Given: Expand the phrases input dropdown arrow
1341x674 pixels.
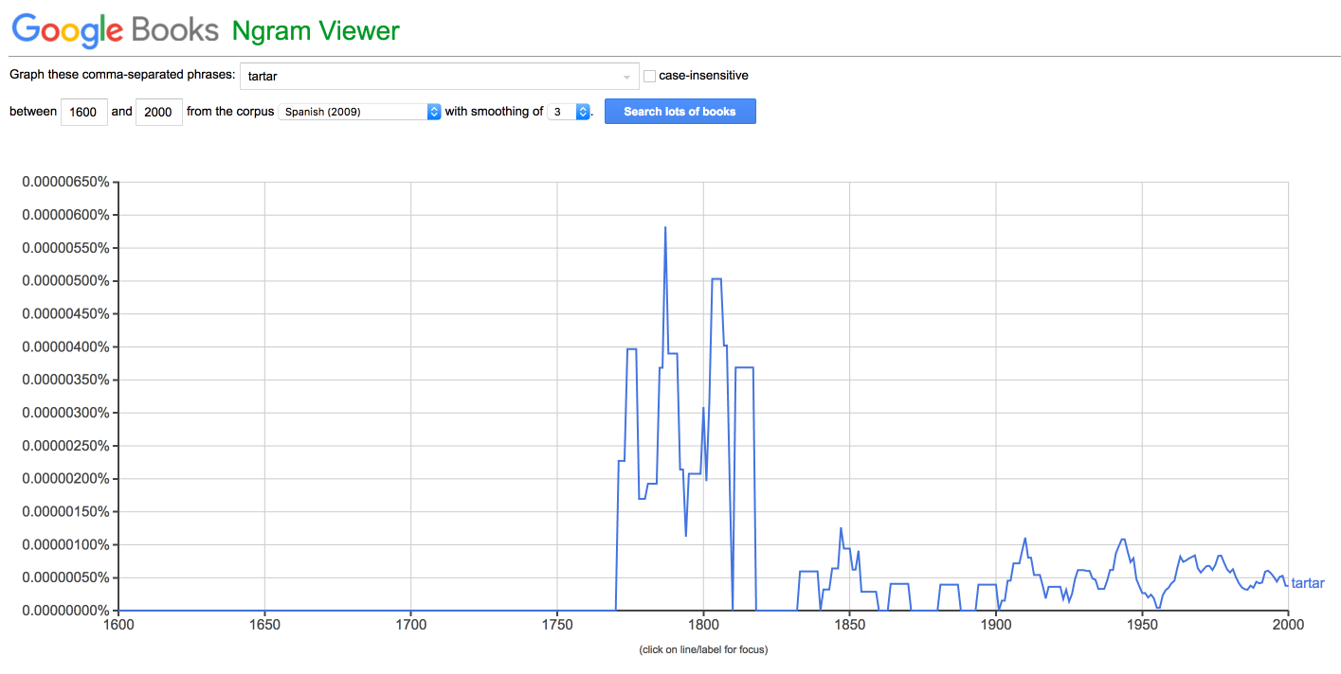Looking at the screenshot, I should pyautogui.click(x=626, y=77).
